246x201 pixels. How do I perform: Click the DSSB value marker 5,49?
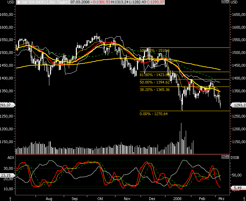point(238,188)
